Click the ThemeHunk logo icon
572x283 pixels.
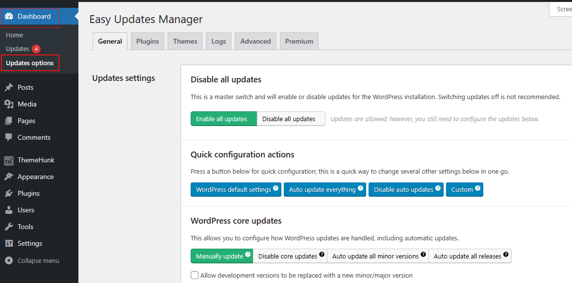click(9, 160)
